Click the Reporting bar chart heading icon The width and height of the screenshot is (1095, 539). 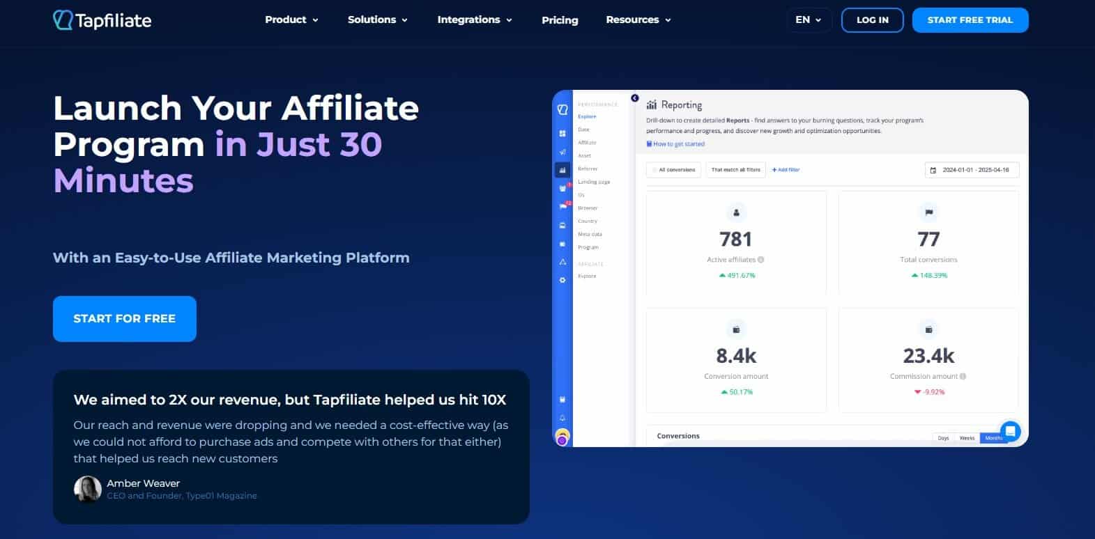[x=652, y=105]
